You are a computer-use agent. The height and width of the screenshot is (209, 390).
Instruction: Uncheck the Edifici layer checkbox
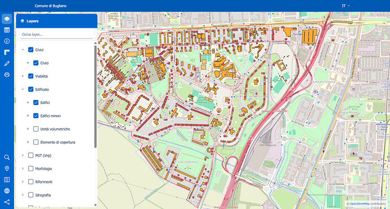tap(36, 102)
